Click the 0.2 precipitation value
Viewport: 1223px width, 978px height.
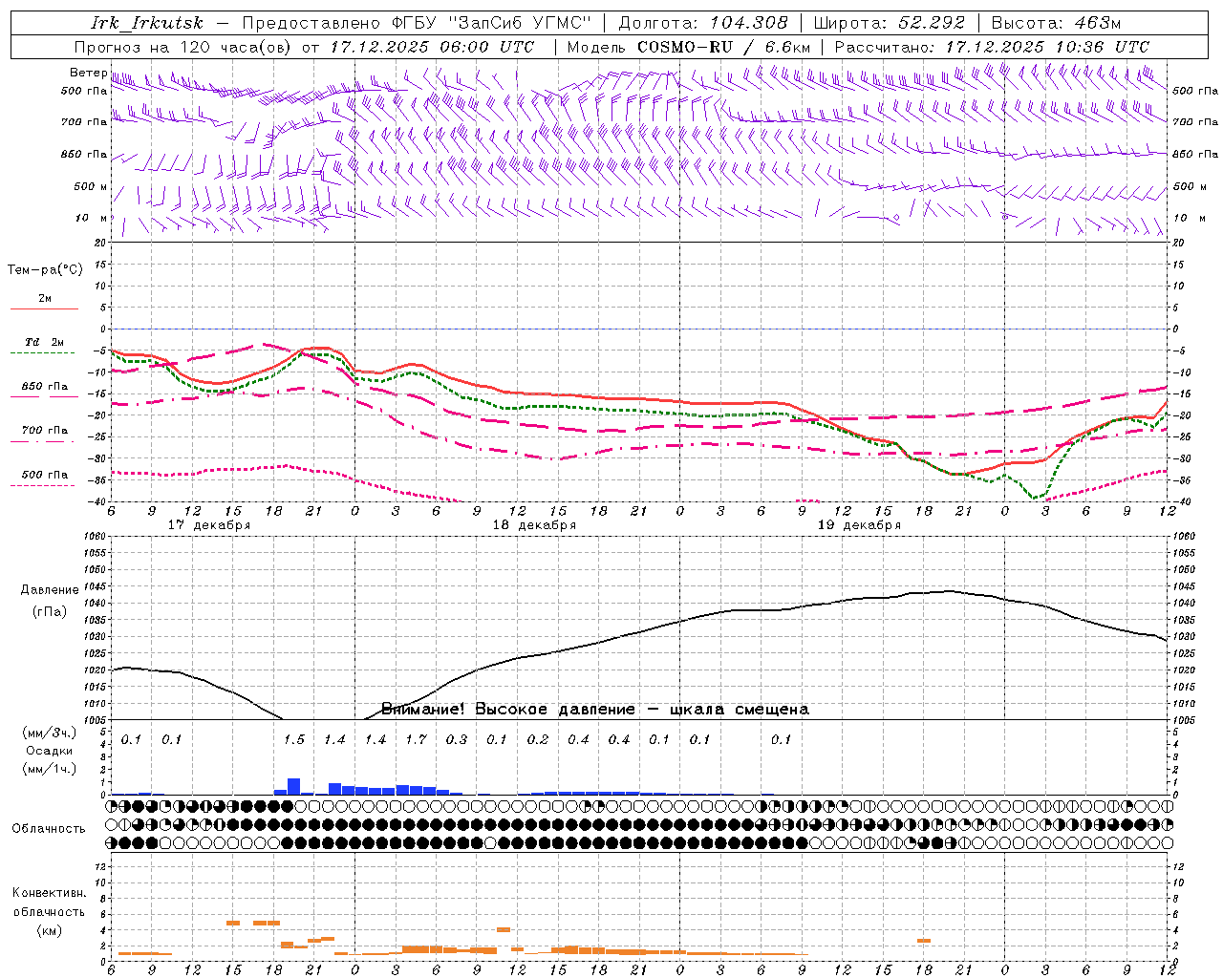click(538, 740)
